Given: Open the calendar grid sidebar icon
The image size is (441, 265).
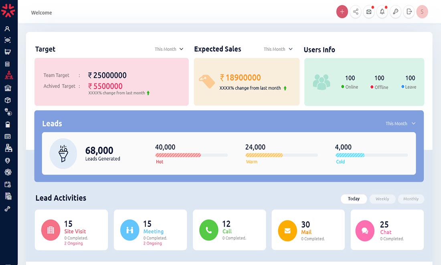Looking at the screenshot, I should pyautogui.click(x=8, y=136).
